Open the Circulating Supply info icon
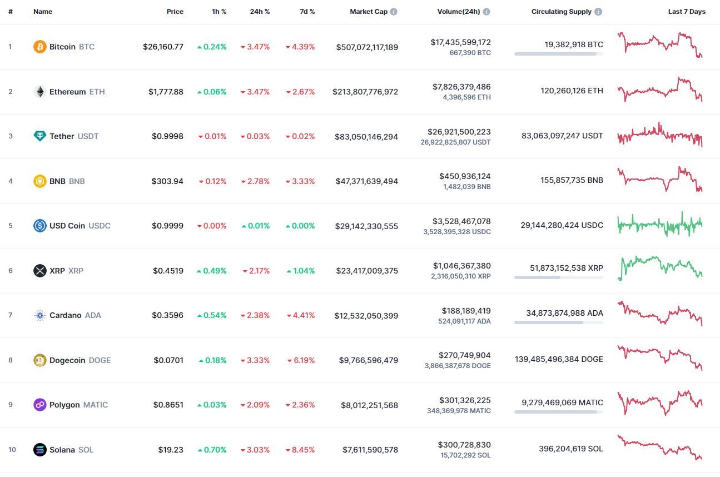Viewport: 720px width, 477px height. click(598, 12)
